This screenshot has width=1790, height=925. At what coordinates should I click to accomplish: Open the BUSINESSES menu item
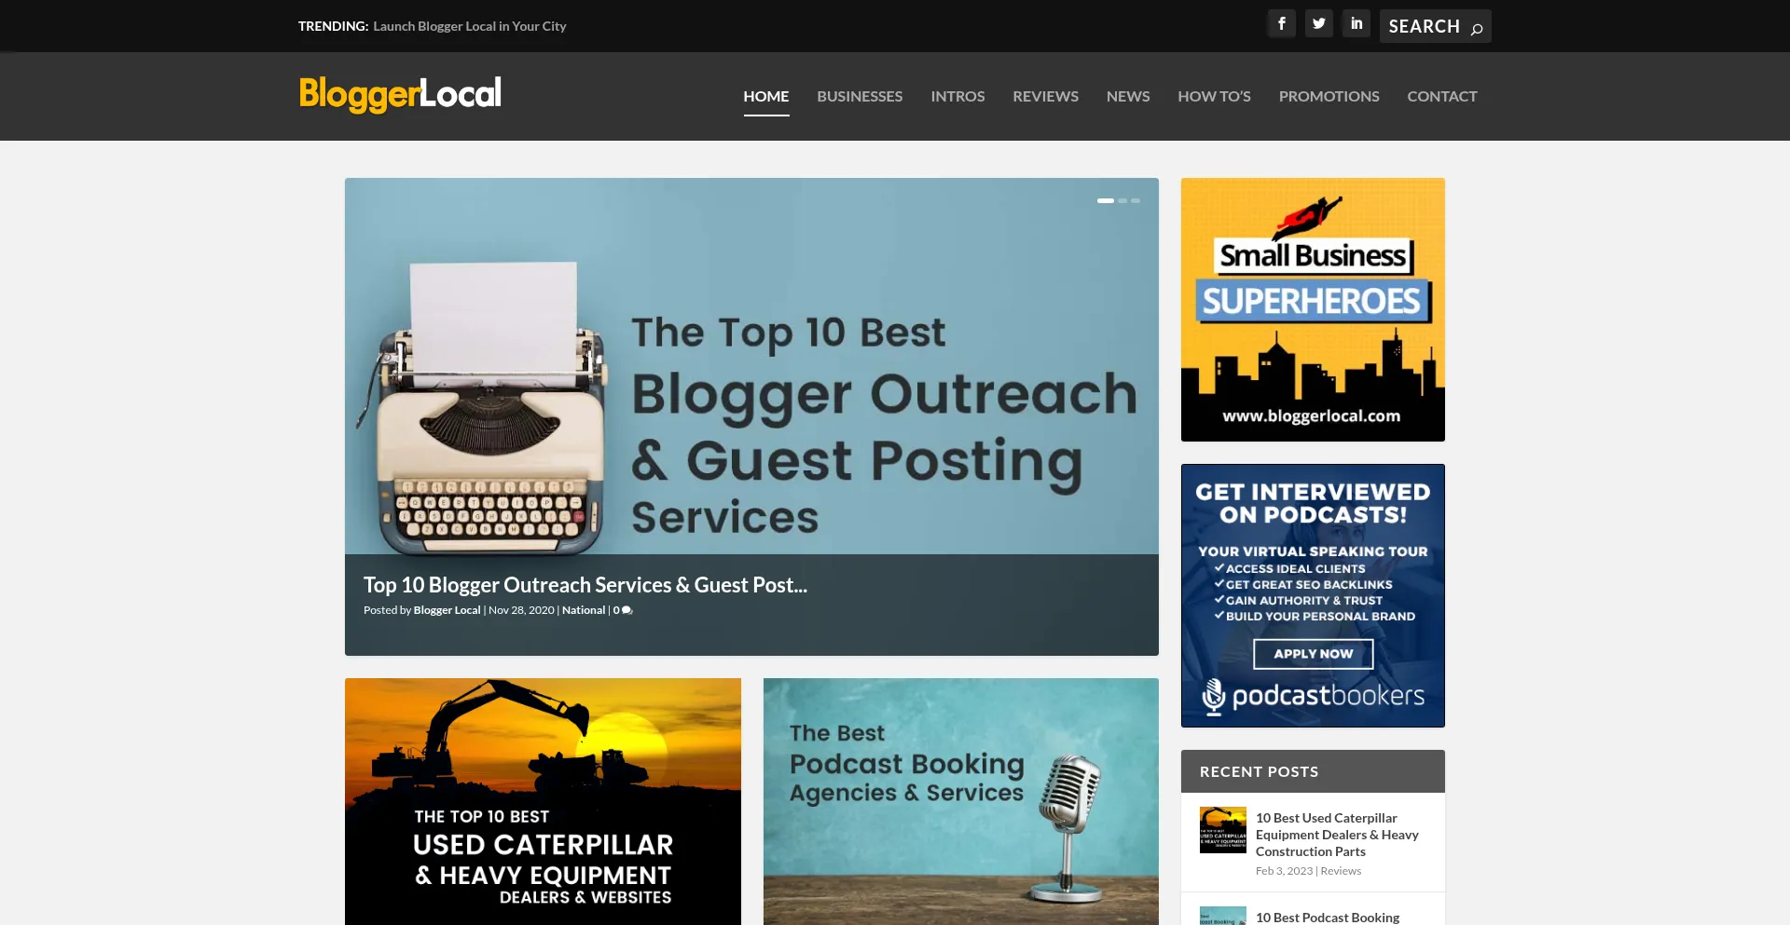[860, 96]
